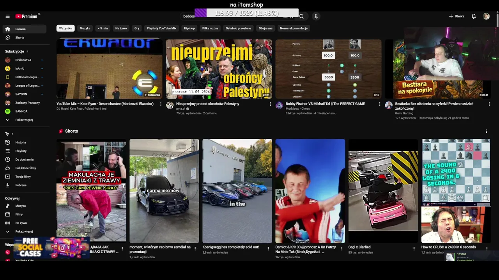
Task: Select the Gry filter chip
Action: tap(137, 28)
